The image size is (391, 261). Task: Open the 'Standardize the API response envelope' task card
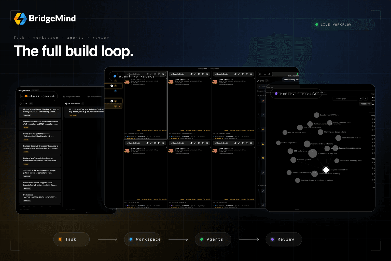(x=40, y=173)
